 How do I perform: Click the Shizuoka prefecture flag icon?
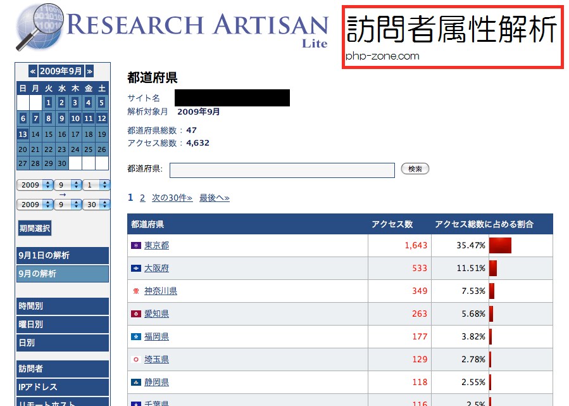(x=136, y=383)
